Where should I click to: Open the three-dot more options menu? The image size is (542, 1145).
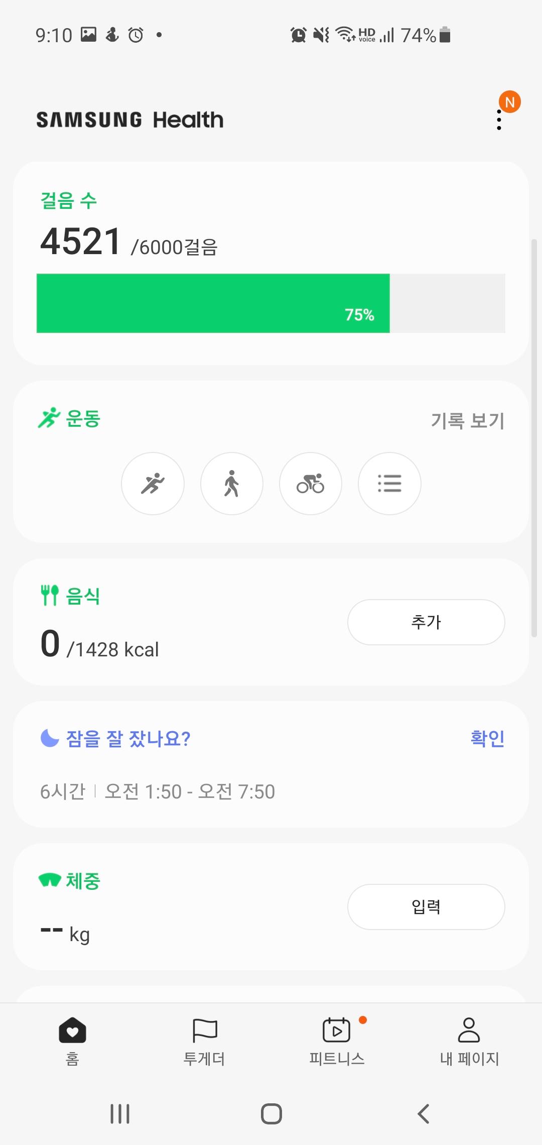pos(499,121)
